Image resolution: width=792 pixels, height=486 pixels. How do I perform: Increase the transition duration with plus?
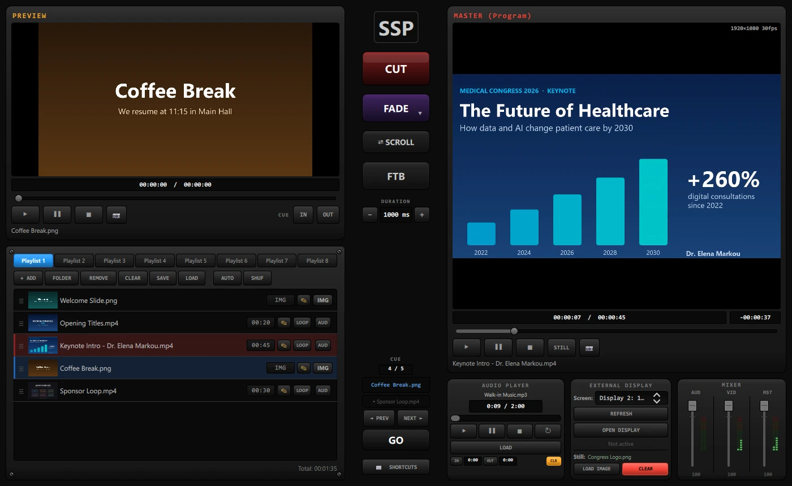pyautogui.click(x=422, y=215)
